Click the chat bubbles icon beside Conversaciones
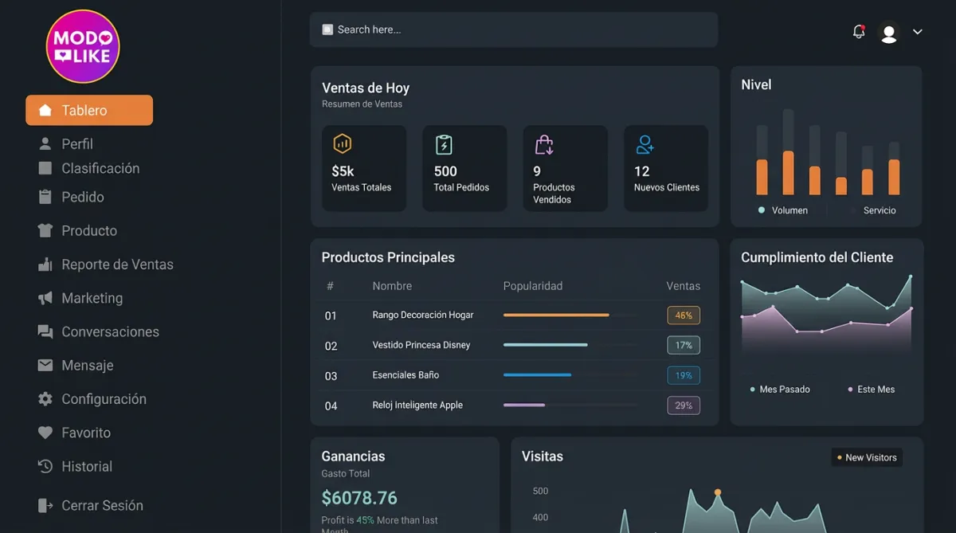956x533 pixels. point(45,331)
